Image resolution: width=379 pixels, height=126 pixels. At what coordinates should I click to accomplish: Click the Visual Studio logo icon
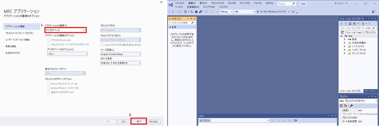click(171, 5)
